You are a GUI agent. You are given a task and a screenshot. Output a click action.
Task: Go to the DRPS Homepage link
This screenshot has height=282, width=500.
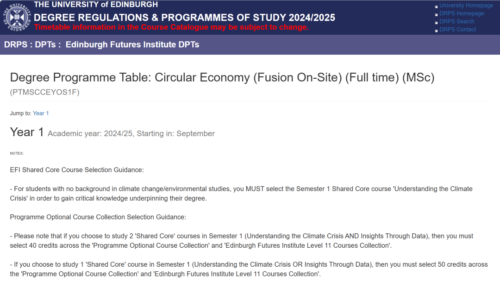click(x=462, y=13)
